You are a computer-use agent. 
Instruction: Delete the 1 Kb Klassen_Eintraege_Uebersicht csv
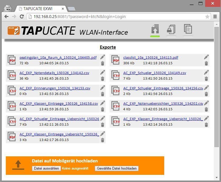click(x=206, y=125)
